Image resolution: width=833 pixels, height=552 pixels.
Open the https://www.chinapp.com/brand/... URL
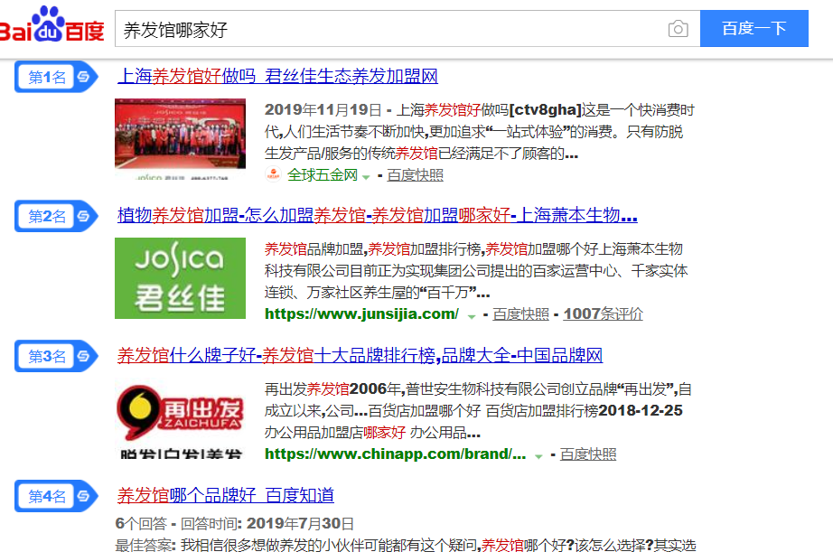pos(395,454)
